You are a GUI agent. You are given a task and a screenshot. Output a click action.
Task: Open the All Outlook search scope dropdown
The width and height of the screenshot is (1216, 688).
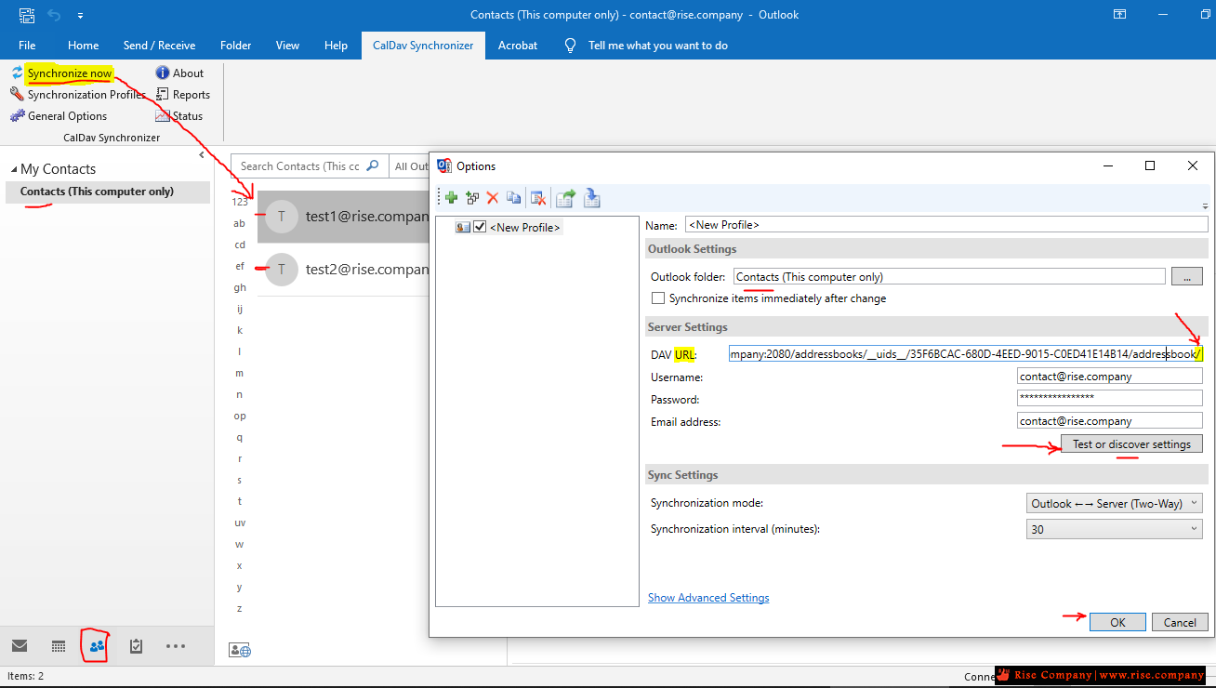tap(410, 166)
